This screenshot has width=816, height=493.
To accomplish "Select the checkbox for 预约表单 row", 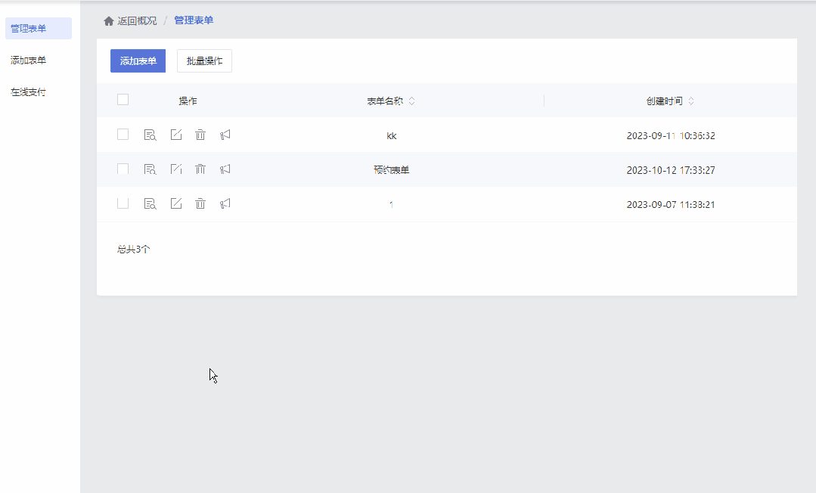I will point(123,169).
